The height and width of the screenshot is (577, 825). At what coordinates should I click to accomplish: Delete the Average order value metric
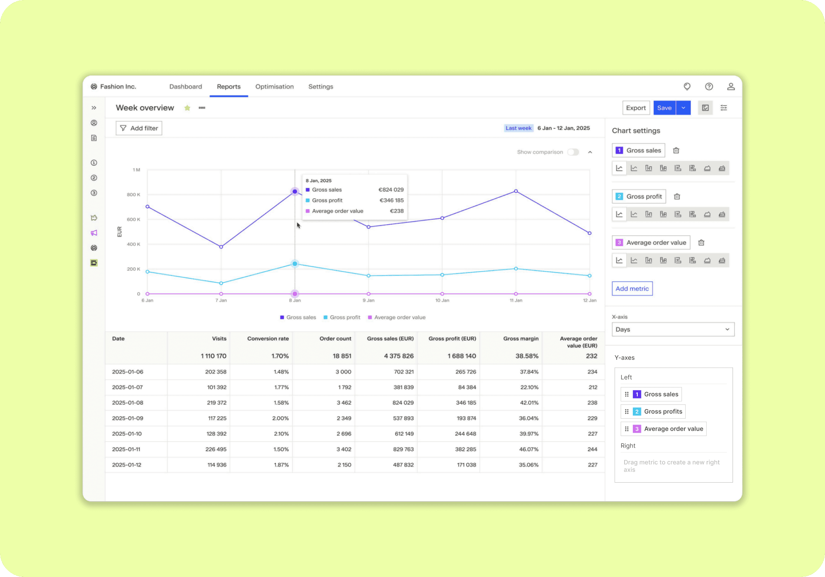click(701, 243)
